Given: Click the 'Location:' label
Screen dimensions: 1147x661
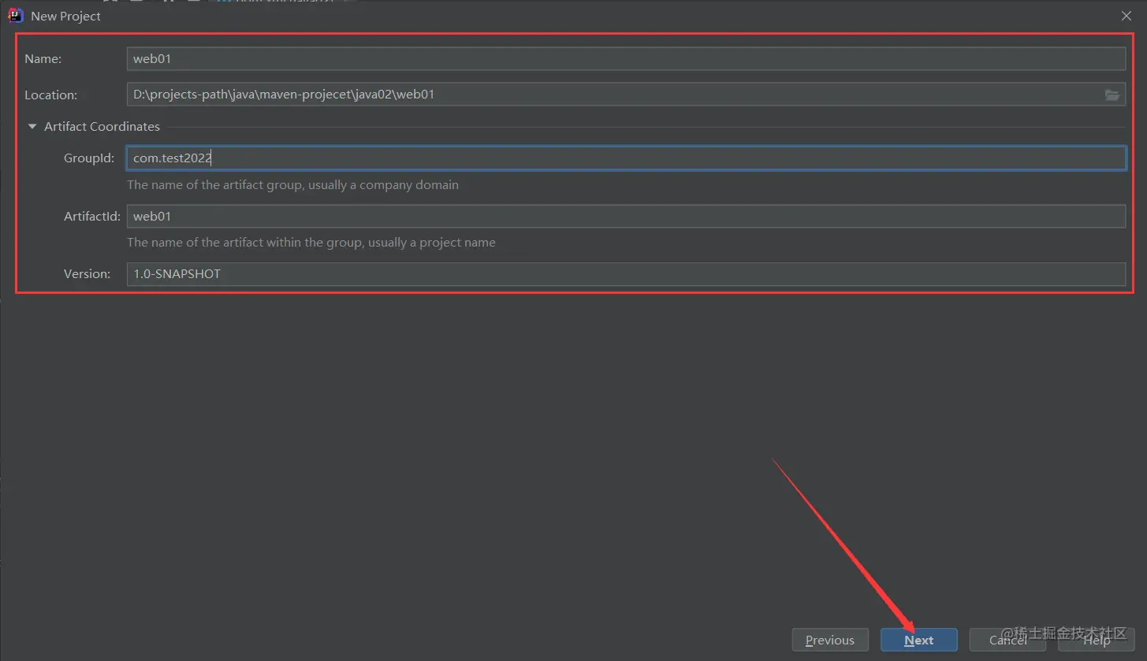Looking at the screenshot, I should coord(50,95).
